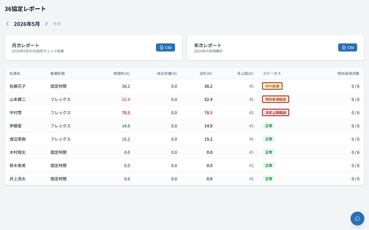The width and height of the screenshot is (369, 230).
Task: Click the 社員名 column header
Action: coord(15,74)
